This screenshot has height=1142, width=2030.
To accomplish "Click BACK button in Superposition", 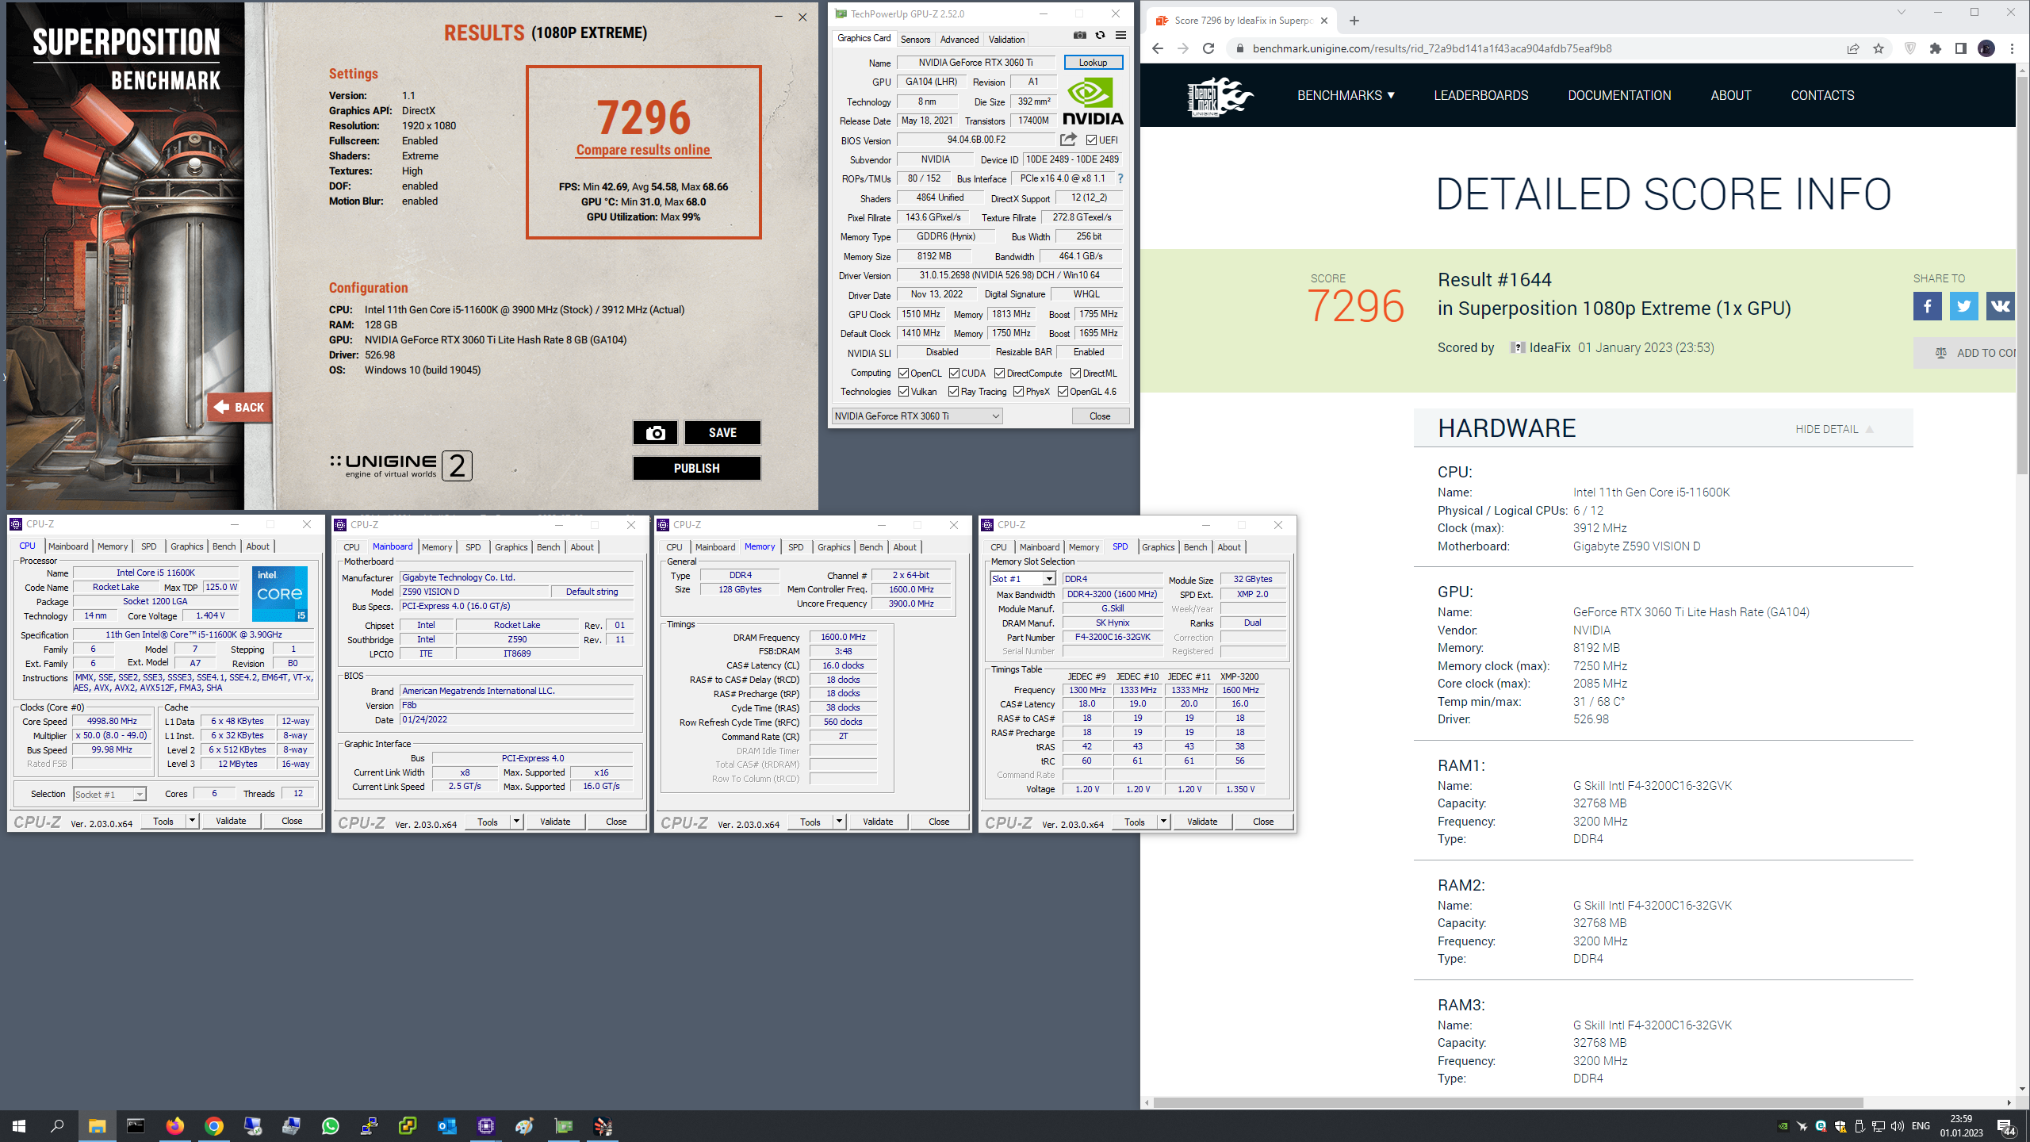I will tap(239, 407).
